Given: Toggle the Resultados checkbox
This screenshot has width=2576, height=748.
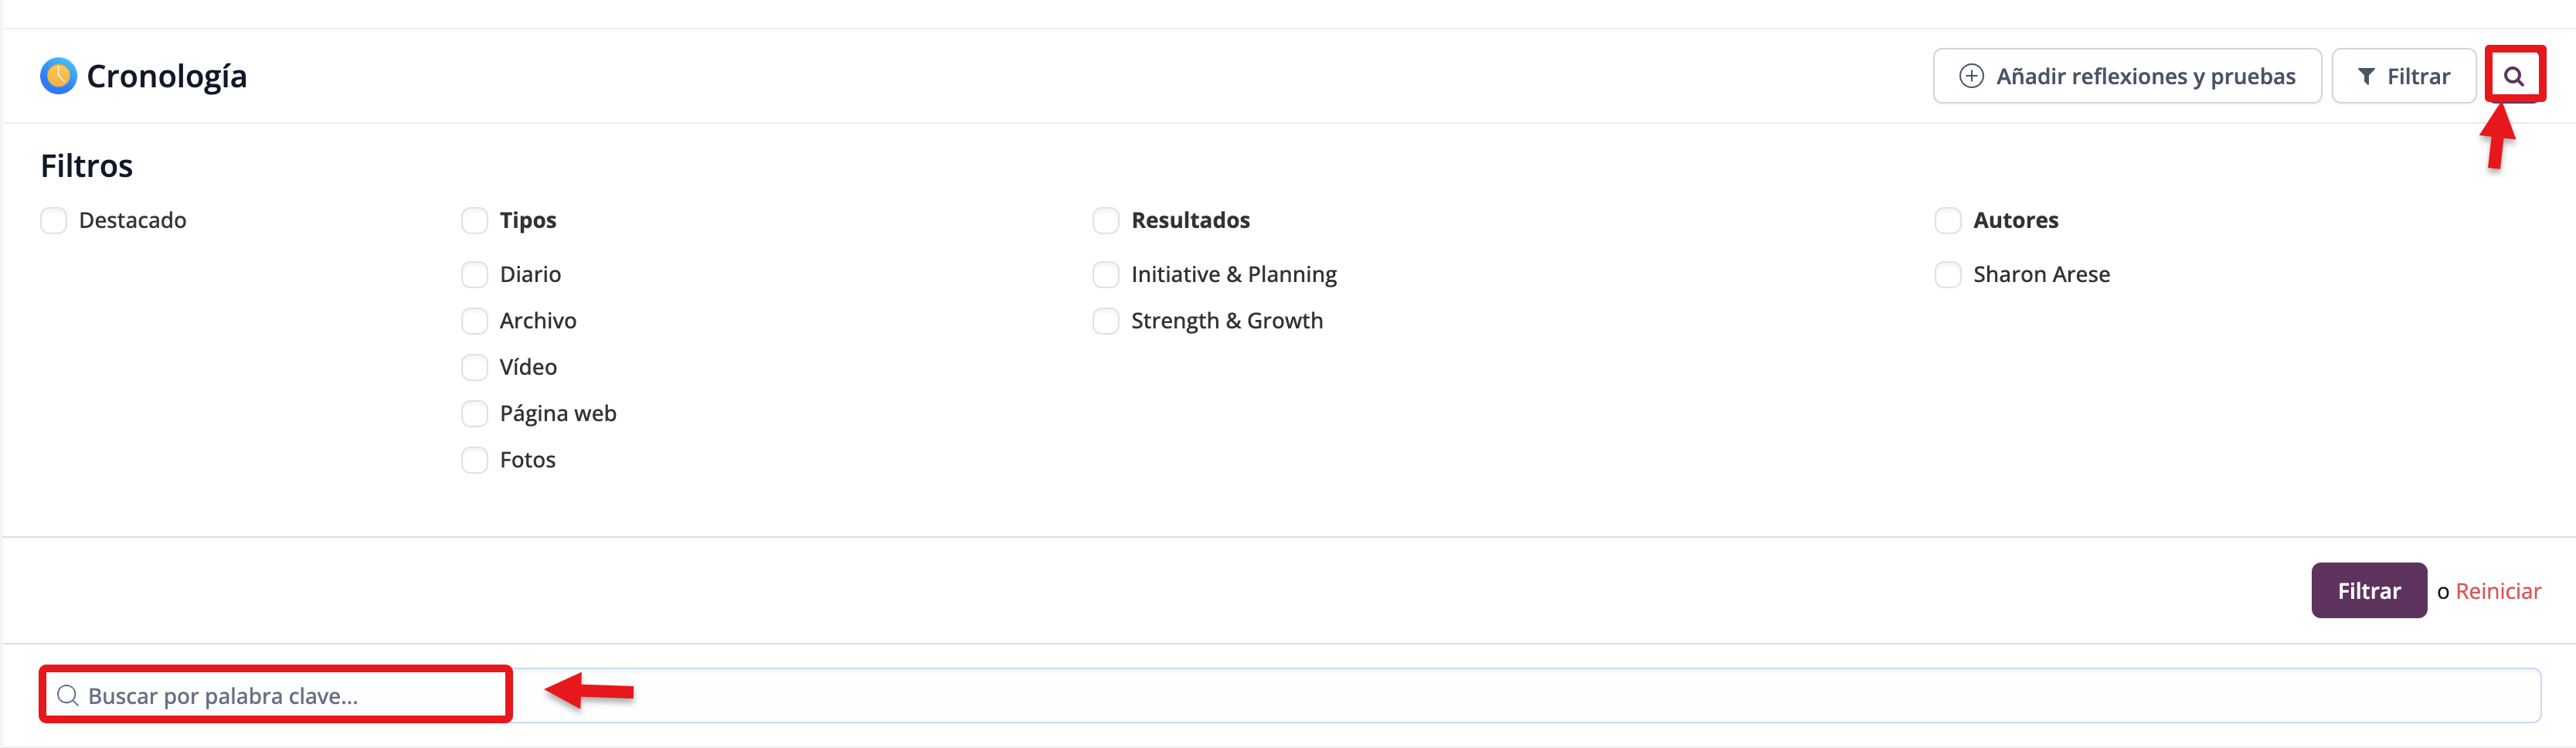Looking at the screenshot, I should click(1106, 220).
